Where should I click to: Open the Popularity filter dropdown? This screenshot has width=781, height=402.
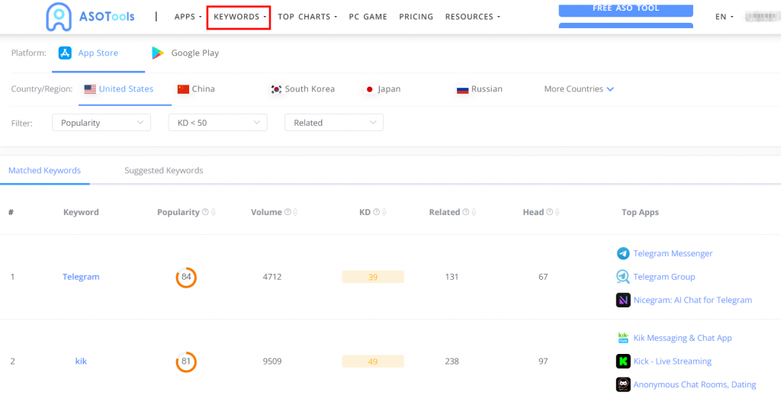pos(101,123)
